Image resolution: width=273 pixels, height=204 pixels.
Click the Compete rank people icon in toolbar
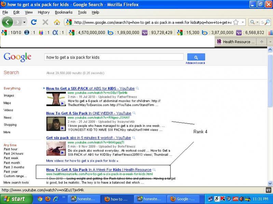click(41, 32)
